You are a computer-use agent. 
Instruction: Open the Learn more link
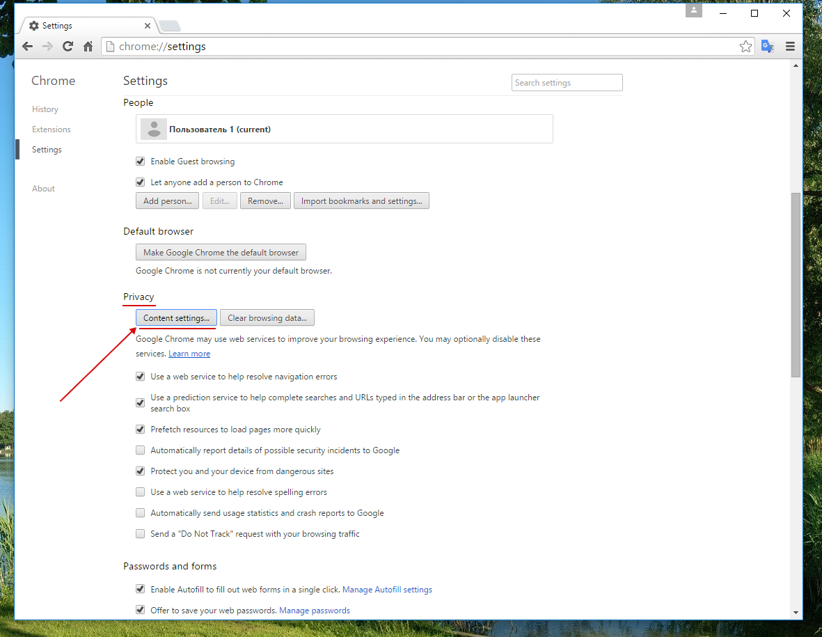189,354
